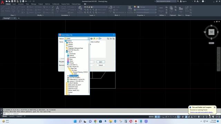
Task: Click the New drawing icon in Quick Access toolbar
Action: coord(7,1)
